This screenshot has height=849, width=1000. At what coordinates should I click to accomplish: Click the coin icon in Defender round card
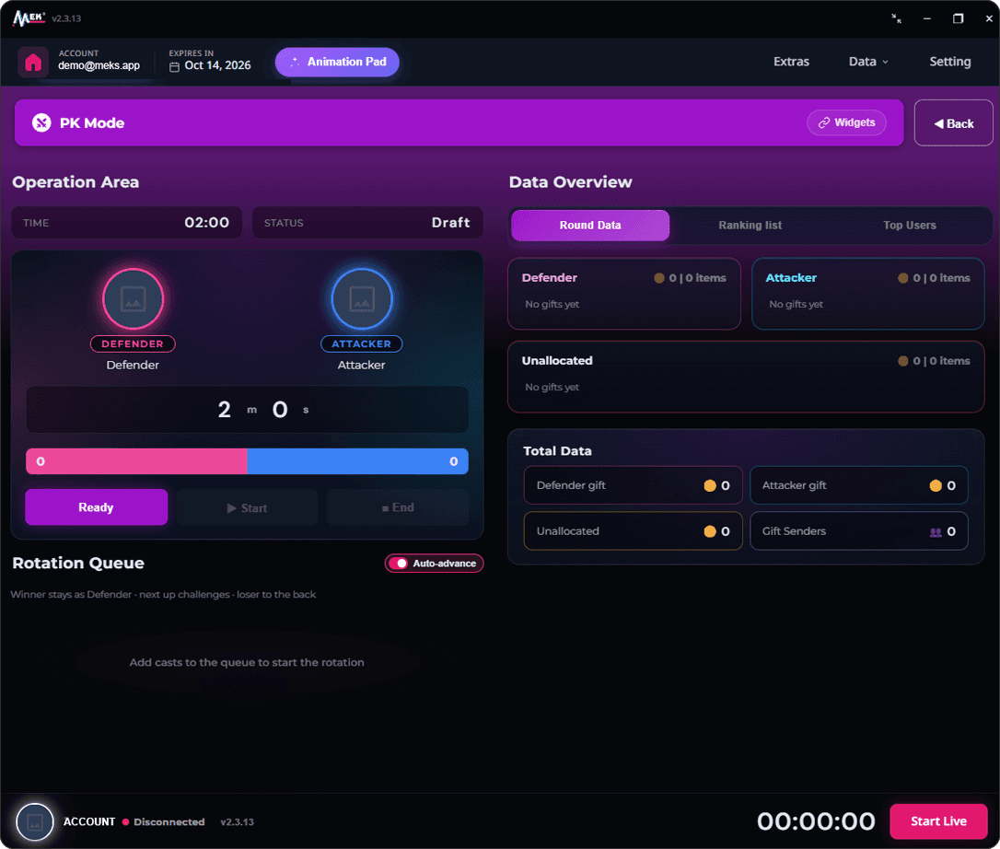(658, 278)
